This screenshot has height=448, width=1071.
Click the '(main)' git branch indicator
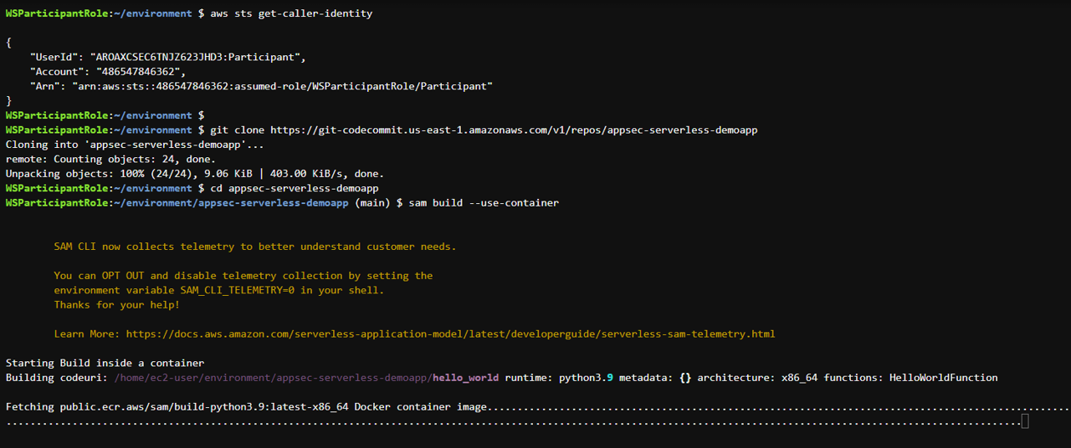[x=372, y=203]
